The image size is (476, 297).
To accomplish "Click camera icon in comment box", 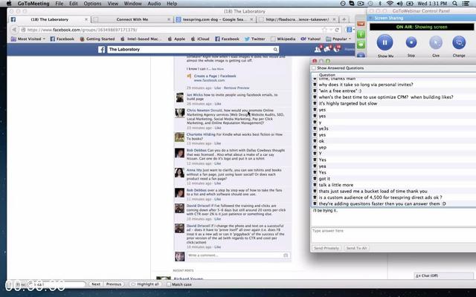I will (x=286, y=255).
